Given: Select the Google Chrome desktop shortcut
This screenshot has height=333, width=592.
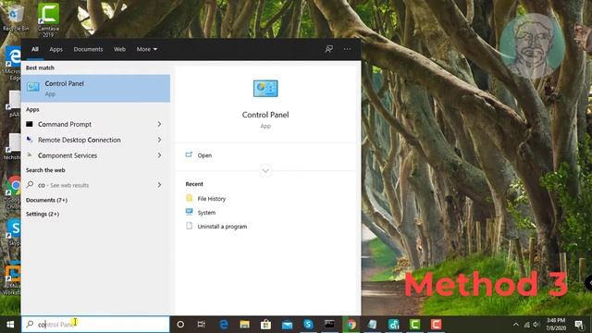Looking at the screenshot, I should tap(14, 192).
